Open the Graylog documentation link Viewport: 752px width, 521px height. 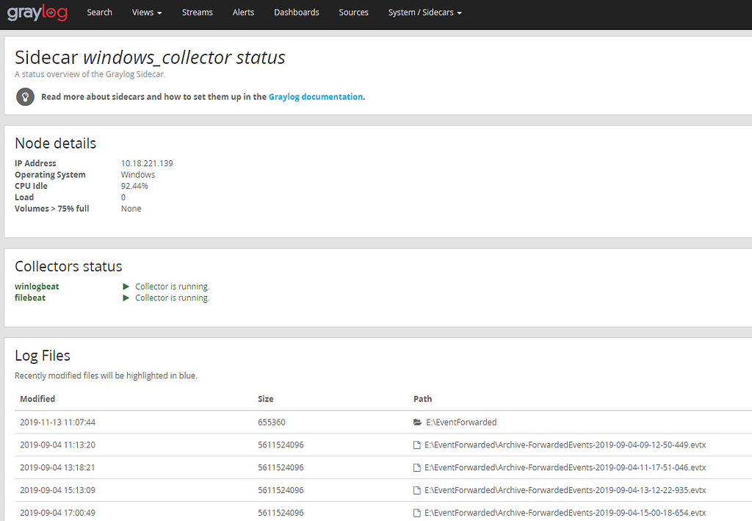(315, 96)
